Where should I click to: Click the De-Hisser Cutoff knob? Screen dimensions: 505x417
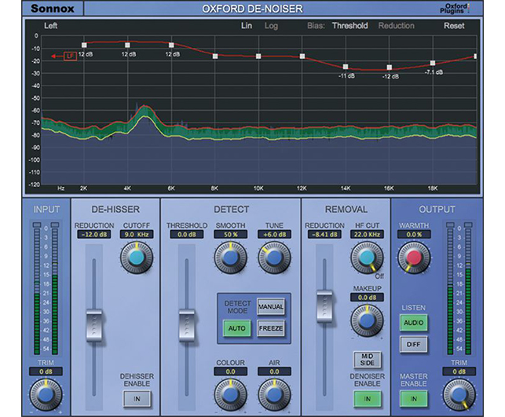point(137,258)
